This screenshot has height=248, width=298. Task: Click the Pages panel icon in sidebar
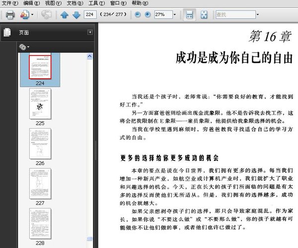click(x=7, y=33)
